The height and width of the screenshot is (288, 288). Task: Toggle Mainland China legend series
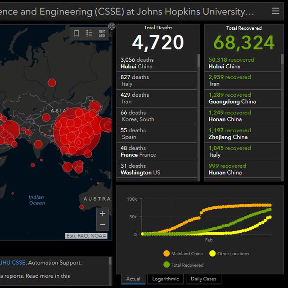point(183,253)
